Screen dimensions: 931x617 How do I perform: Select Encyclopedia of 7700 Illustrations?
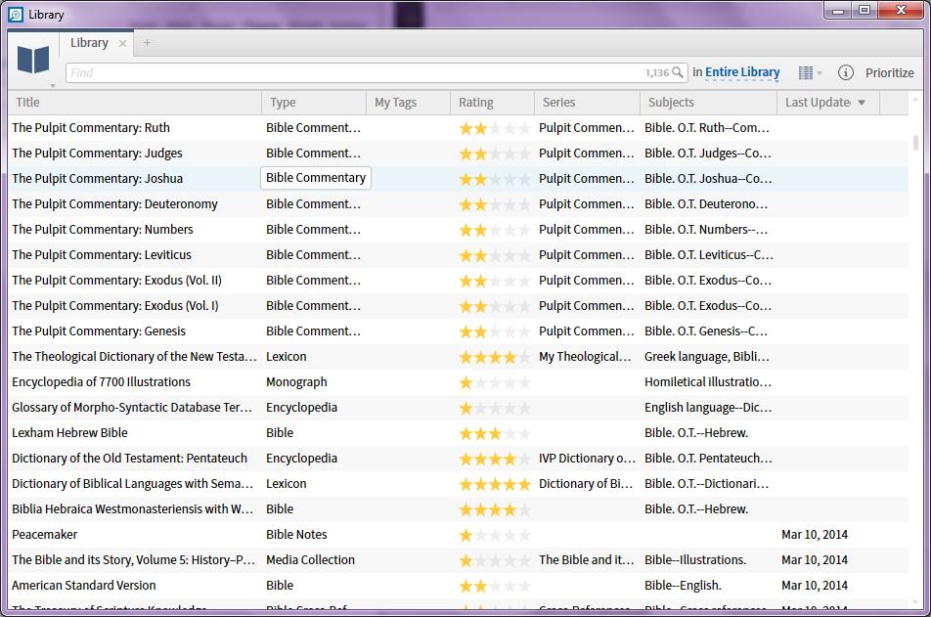click(101, 382)
